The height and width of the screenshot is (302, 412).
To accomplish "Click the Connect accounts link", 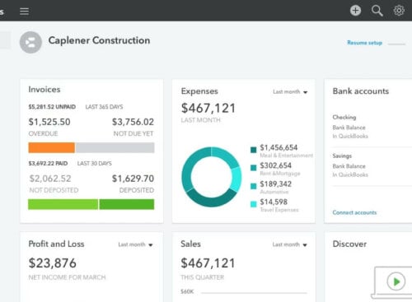I will click(x=354, y=212).
